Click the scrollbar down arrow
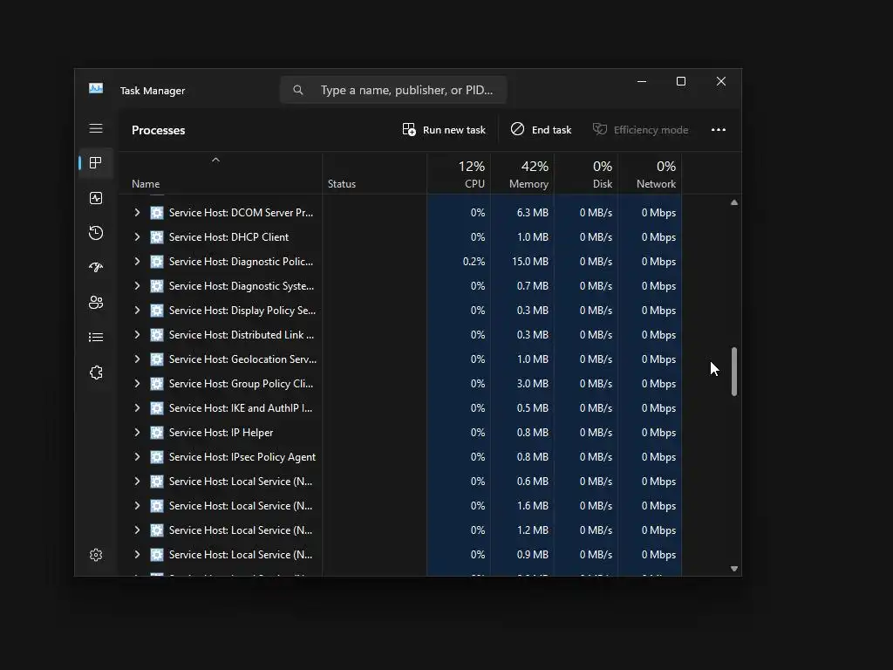 coord(734,569)
